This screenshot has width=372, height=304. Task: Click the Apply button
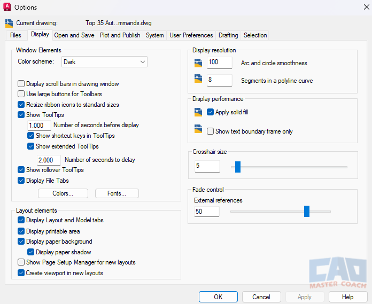pyautogui.click(x=305, y=297)
